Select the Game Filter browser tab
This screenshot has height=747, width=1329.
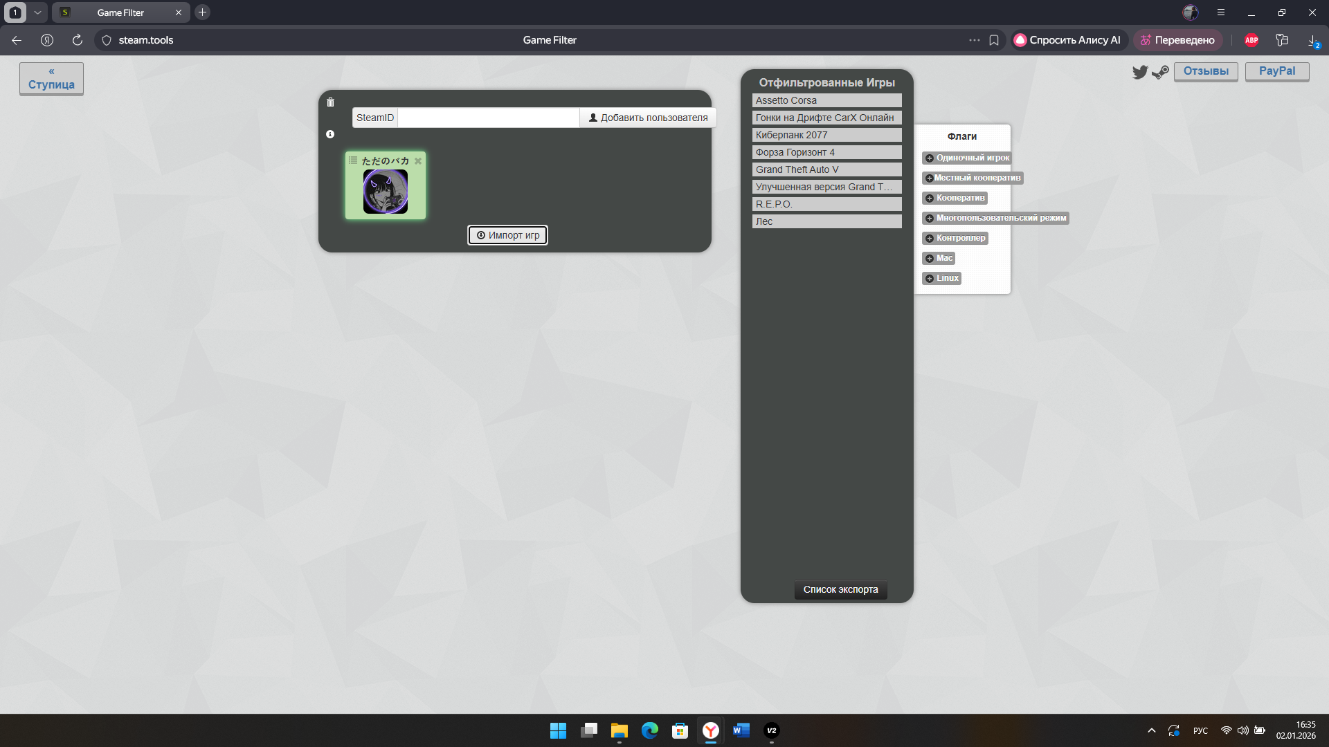tap(120, 12)
